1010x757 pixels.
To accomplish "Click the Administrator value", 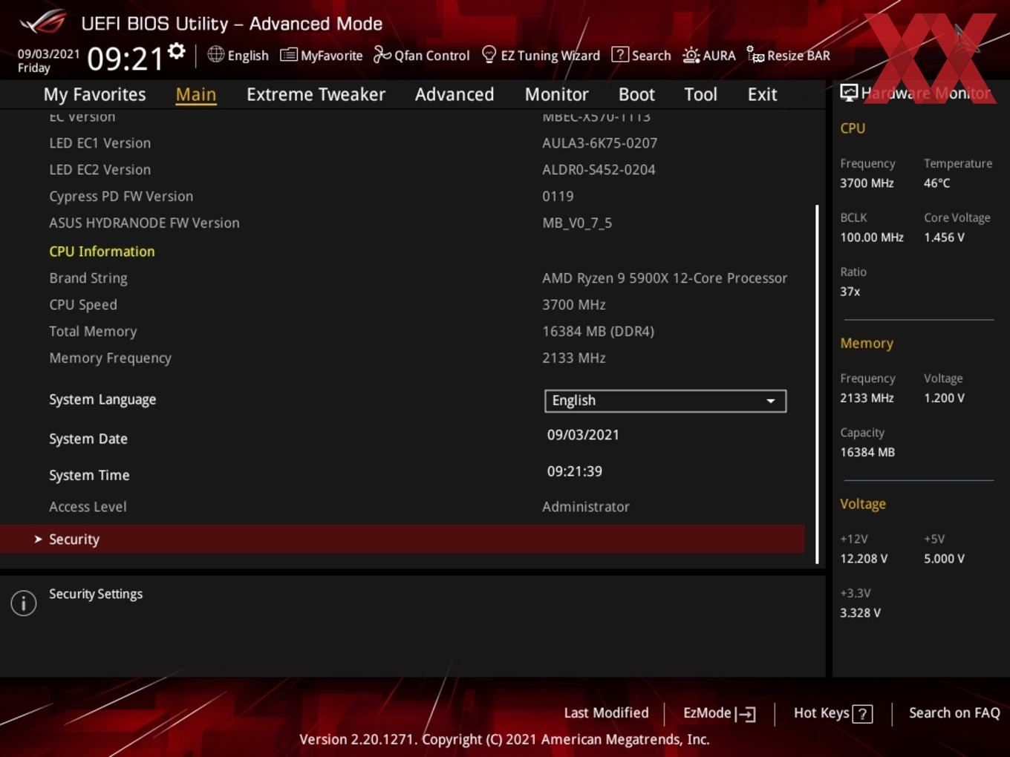I will (x=586, y=507).
